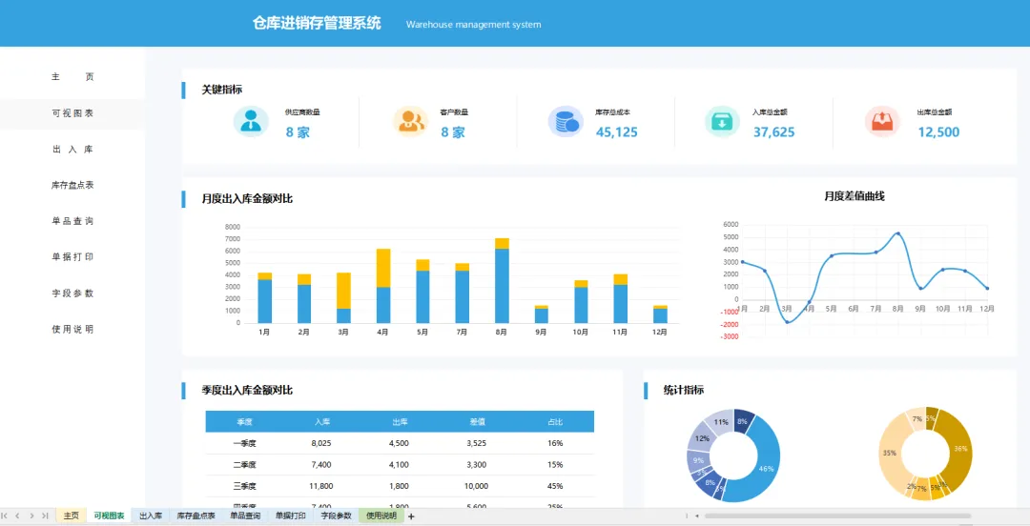Click the 一季度 table row label
1030x526 pixels.
(244, 443)
